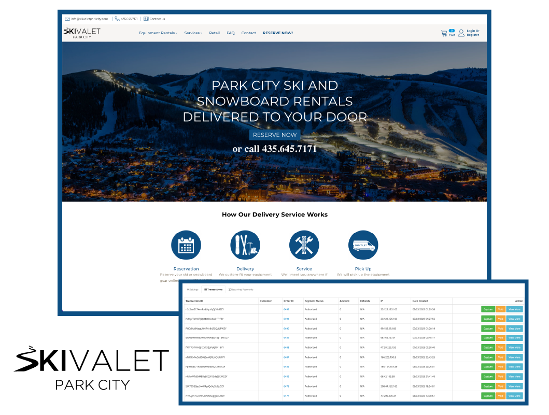Click the Service tools icon
This screenshot has height=415, width=549.
click(x=304, y=245)
